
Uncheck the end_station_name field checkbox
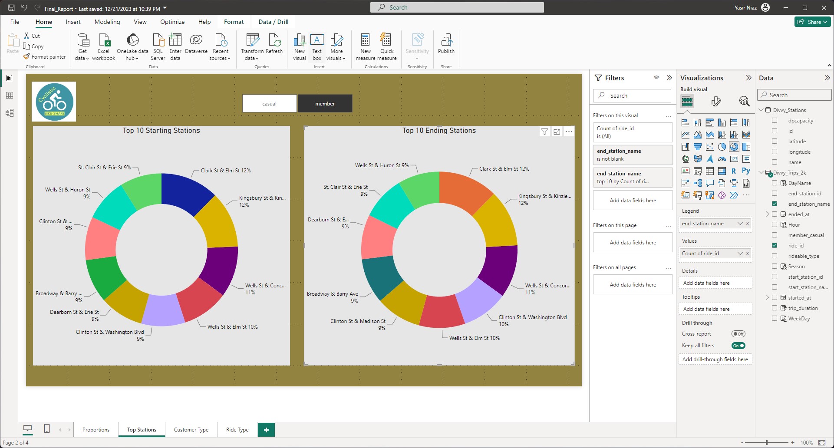pos(775,204)
